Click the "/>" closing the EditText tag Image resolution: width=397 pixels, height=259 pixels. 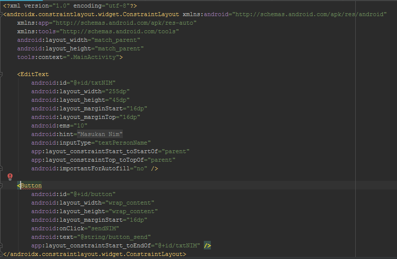pyautogui.click(x=154, y=169)
